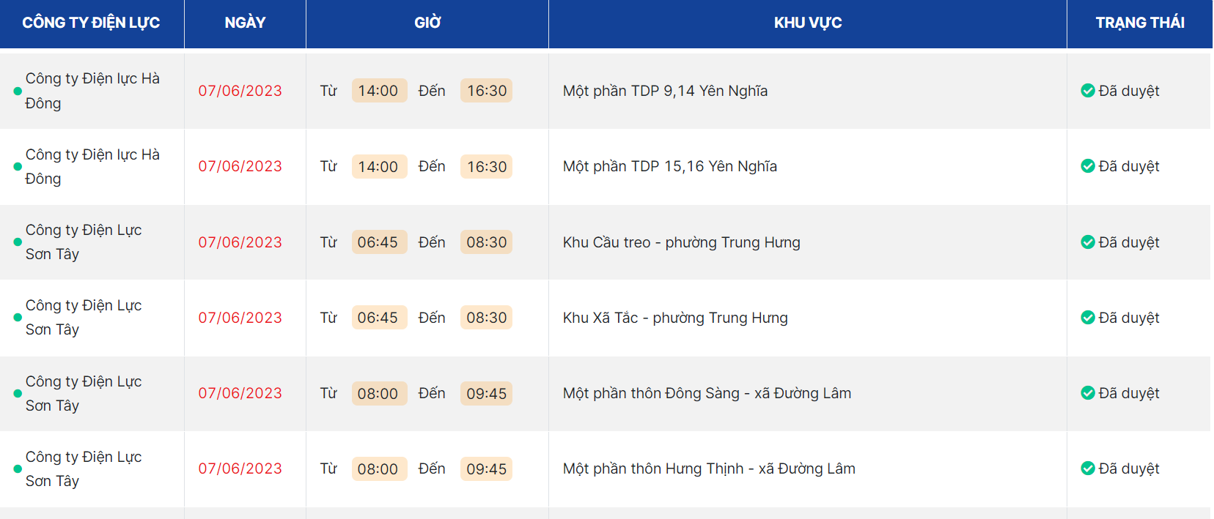
Task: Click the KHU VỰC column header
Action: [x=807, y=23]
